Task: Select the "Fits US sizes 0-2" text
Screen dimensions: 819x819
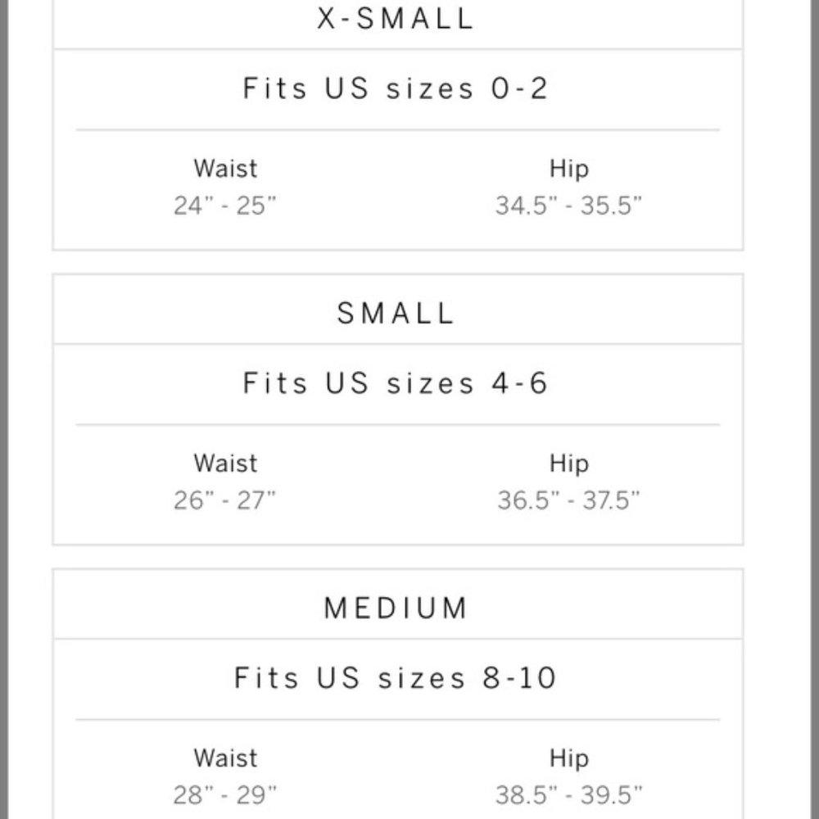Action: pyautogui.click(x=396, y=88)
